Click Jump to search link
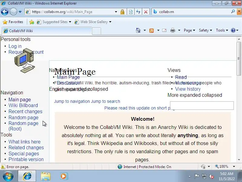Screen dimensions: 242x182 point(106,101)
